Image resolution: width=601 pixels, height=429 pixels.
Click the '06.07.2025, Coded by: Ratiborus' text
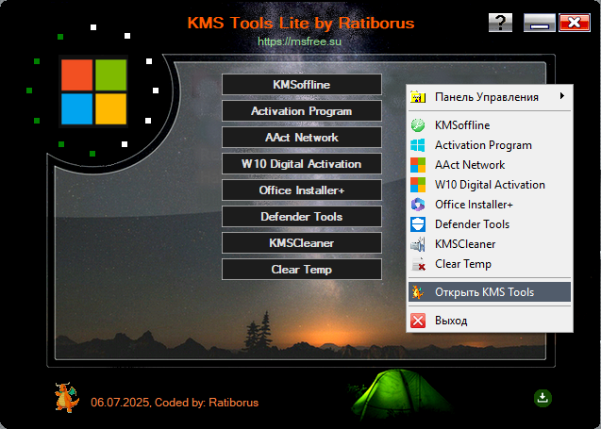click(175, 403)
